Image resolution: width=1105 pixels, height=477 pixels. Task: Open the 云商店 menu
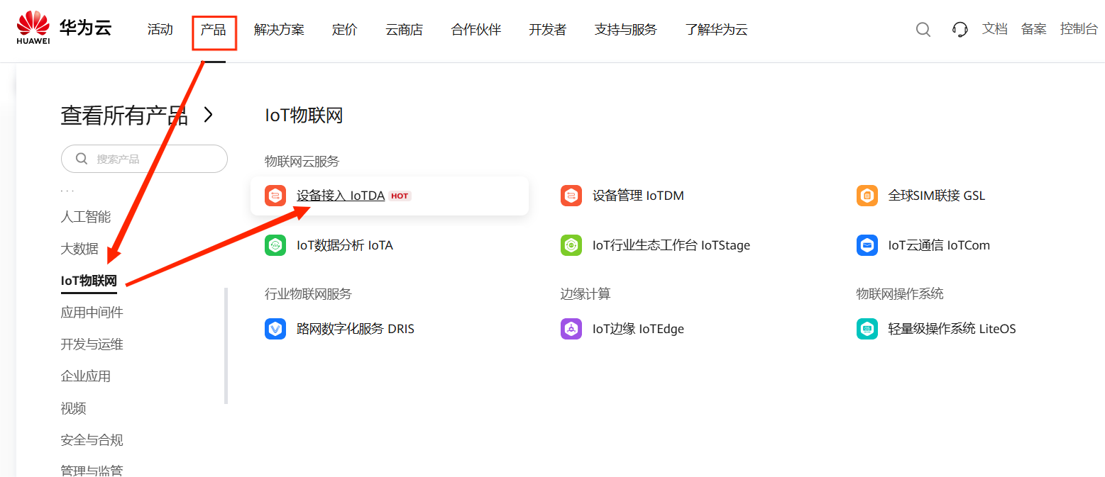click(405, 30)
